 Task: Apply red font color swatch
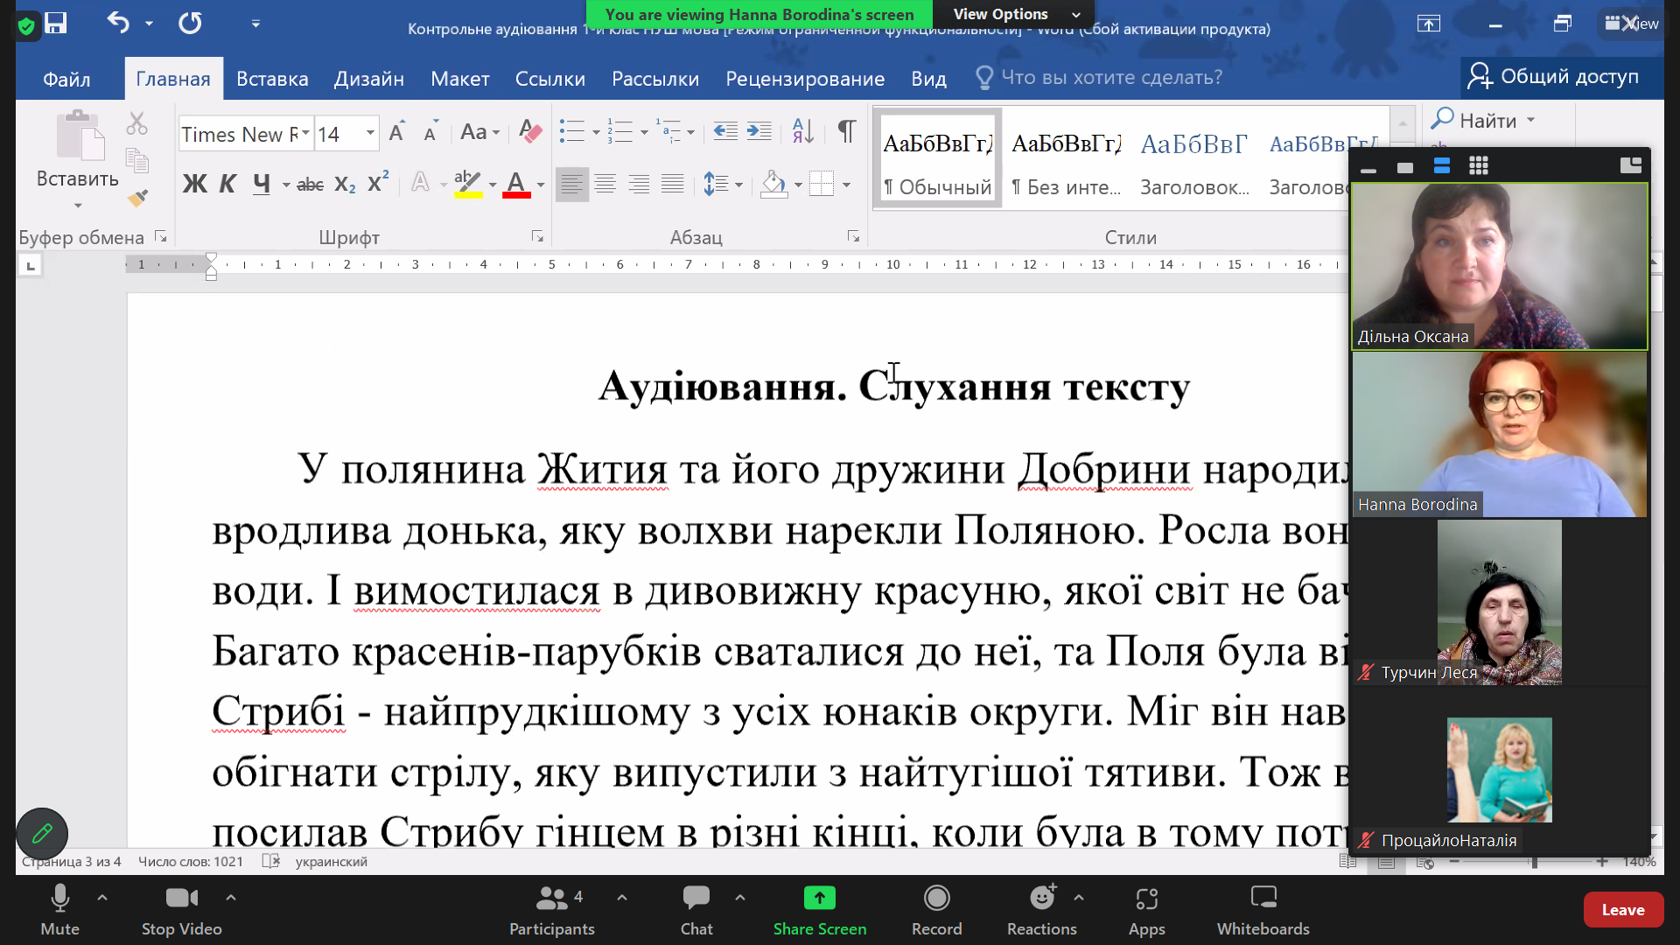516,185
